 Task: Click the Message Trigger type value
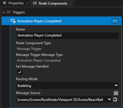[29, 49]
